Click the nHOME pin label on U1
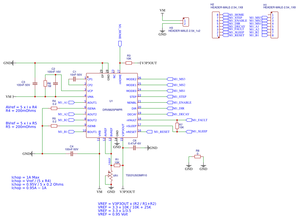Viewport: 299px width, 219px height. click(x=120, y=79)
